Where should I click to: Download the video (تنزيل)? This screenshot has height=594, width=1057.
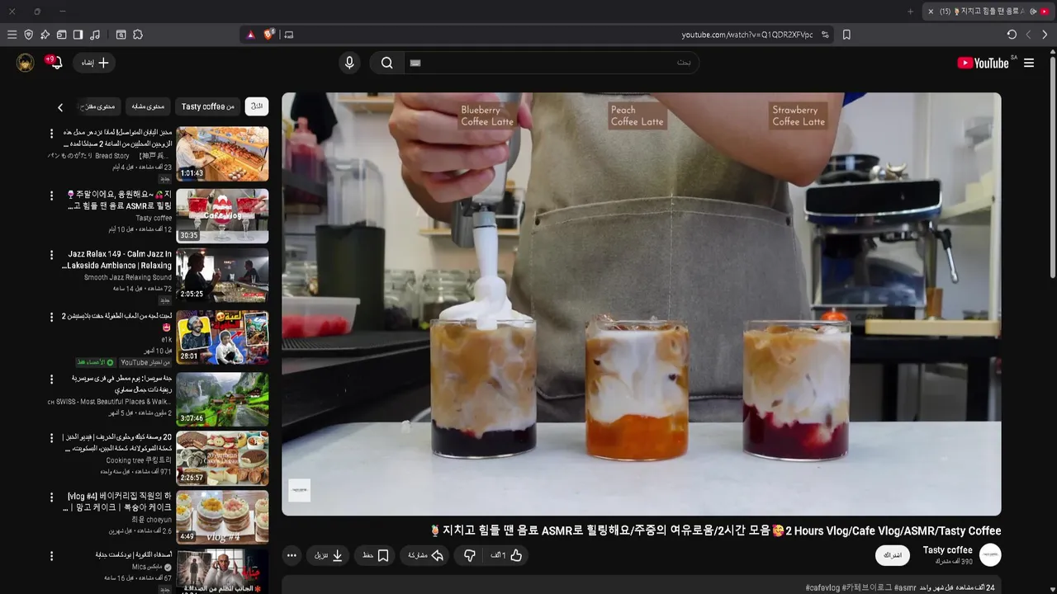pyautogui.click(x=329, y=555)
